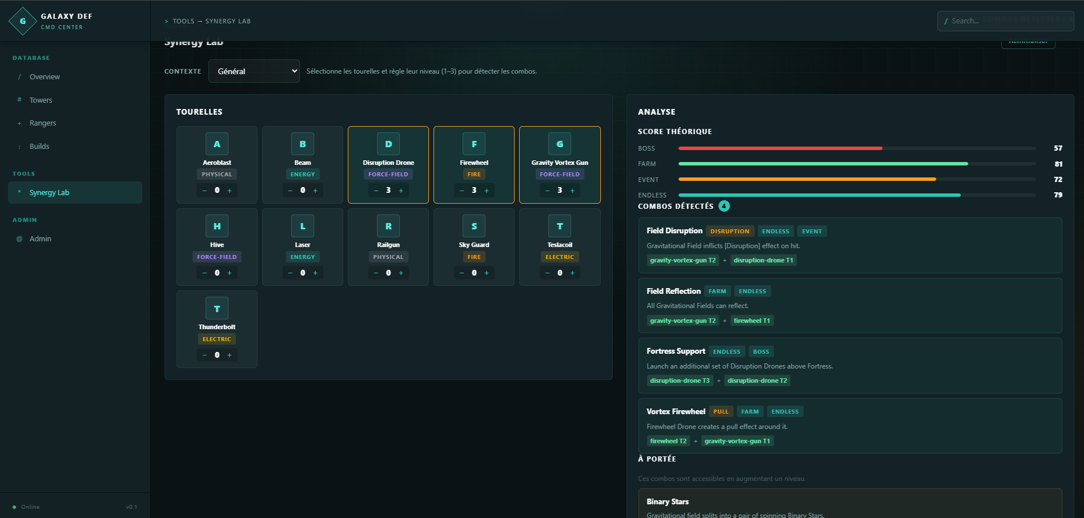Increase Thunderbolt level with plus
Image resolution: width=1084 pixels, height=518 pixels.
[230, 355]
